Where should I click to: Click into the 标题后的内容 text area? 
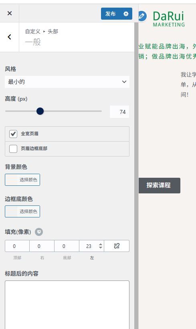coord(67,305)
